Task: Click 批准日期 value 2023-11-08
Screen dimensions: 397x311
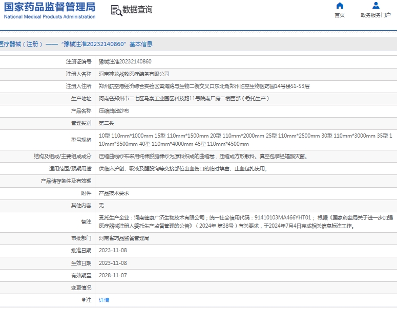Action: [113, 250]
